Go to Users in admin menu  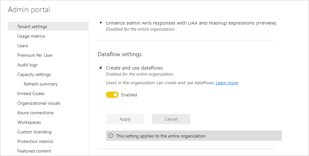[23, 46]
